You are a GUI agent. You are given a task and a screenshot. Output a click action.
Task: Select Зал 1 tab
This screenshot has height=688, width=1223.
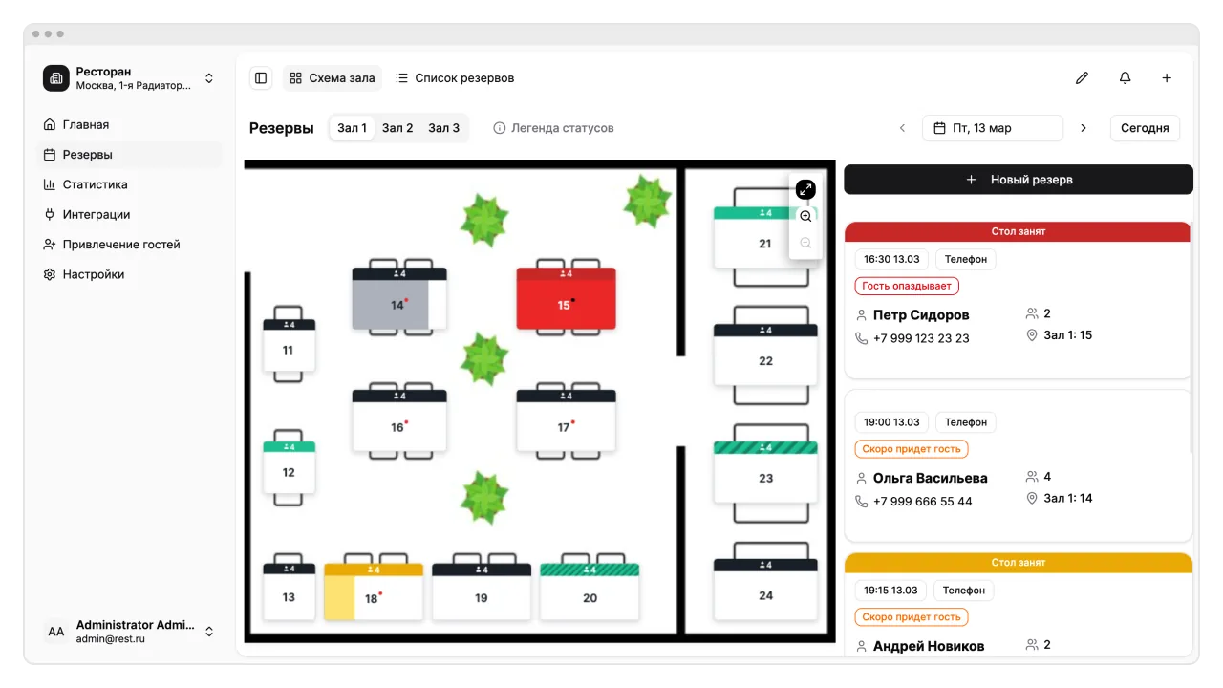click(x=353, y=128)
